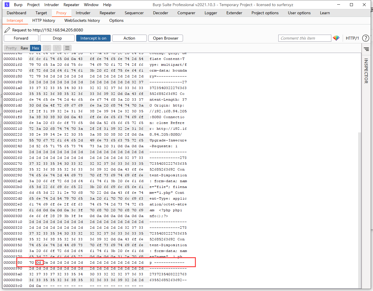Click offset 00000240 row label
The image size is (373, 291).
(13, 146)
